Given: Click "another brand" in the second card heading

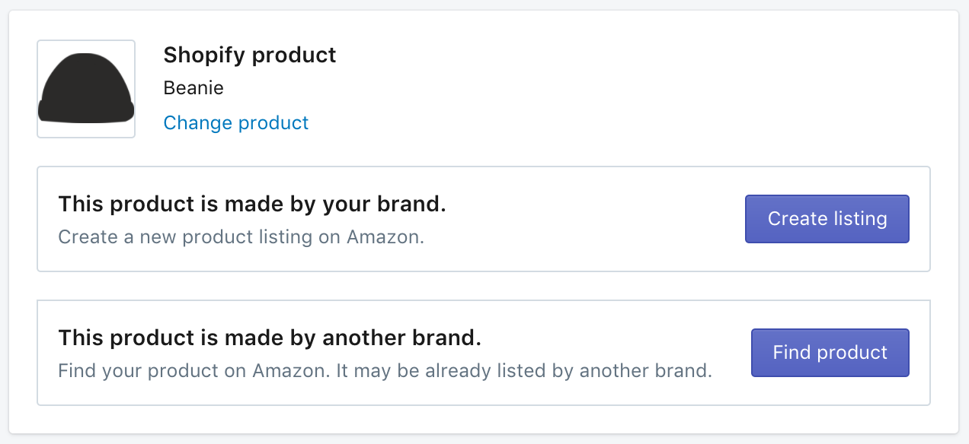Looking at the screenshot, I should [402, 338].
